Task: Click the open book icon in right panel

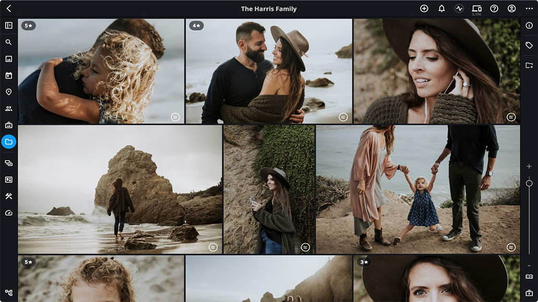Action: click(x=529, y=276)
